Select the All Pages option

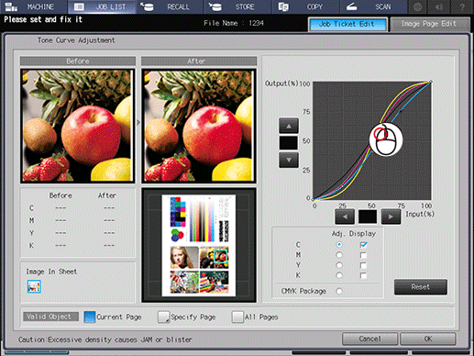pos(255,317)
